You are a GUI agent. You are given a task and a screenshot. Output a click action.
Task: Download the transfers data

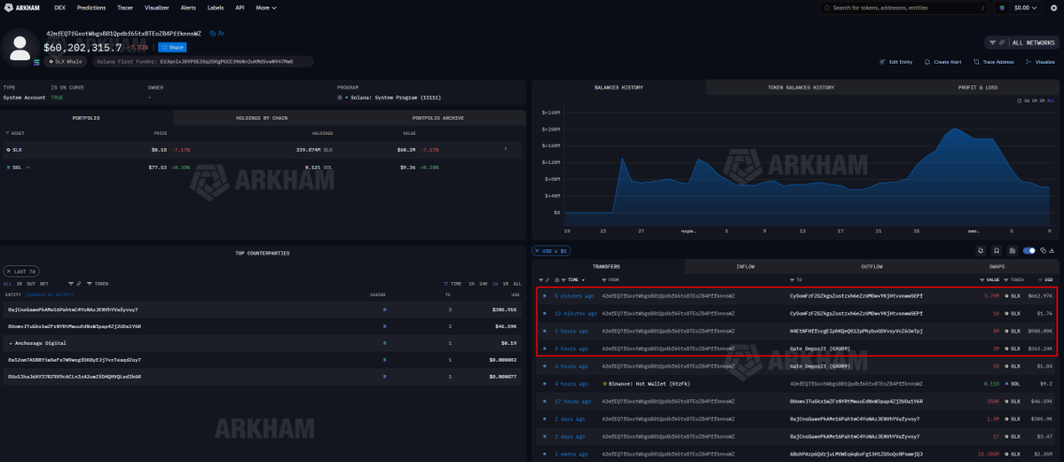[x=1052, y=251]
